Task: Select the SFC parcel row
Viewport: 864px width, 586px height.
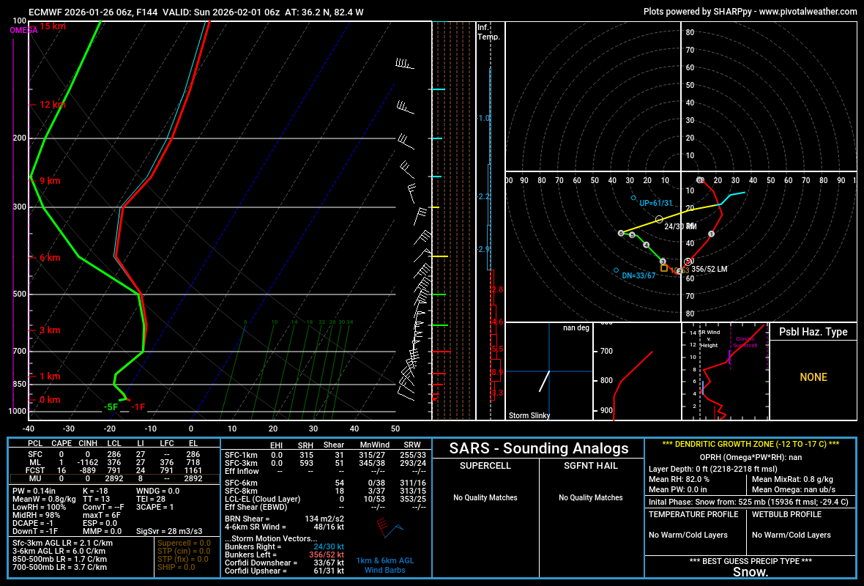Action: point(110,454)
